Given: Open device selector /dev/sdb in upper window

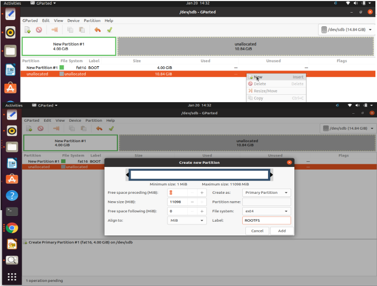Looking at the screenshot, I should 346,29.
